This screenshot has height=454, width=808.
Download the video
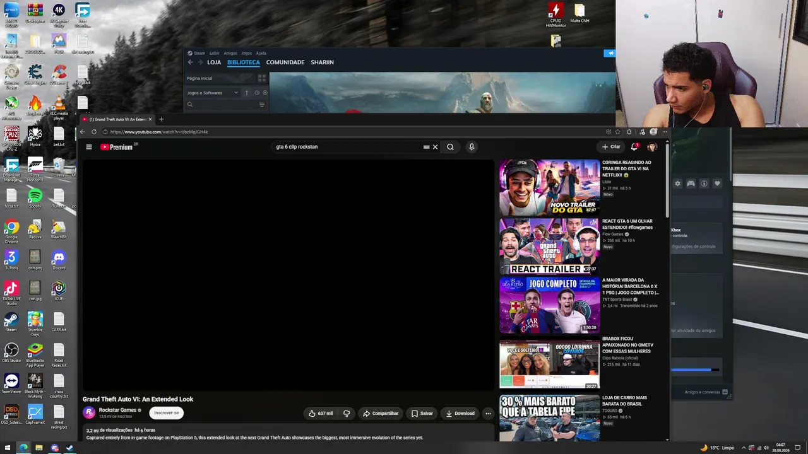tap(460, 414)
